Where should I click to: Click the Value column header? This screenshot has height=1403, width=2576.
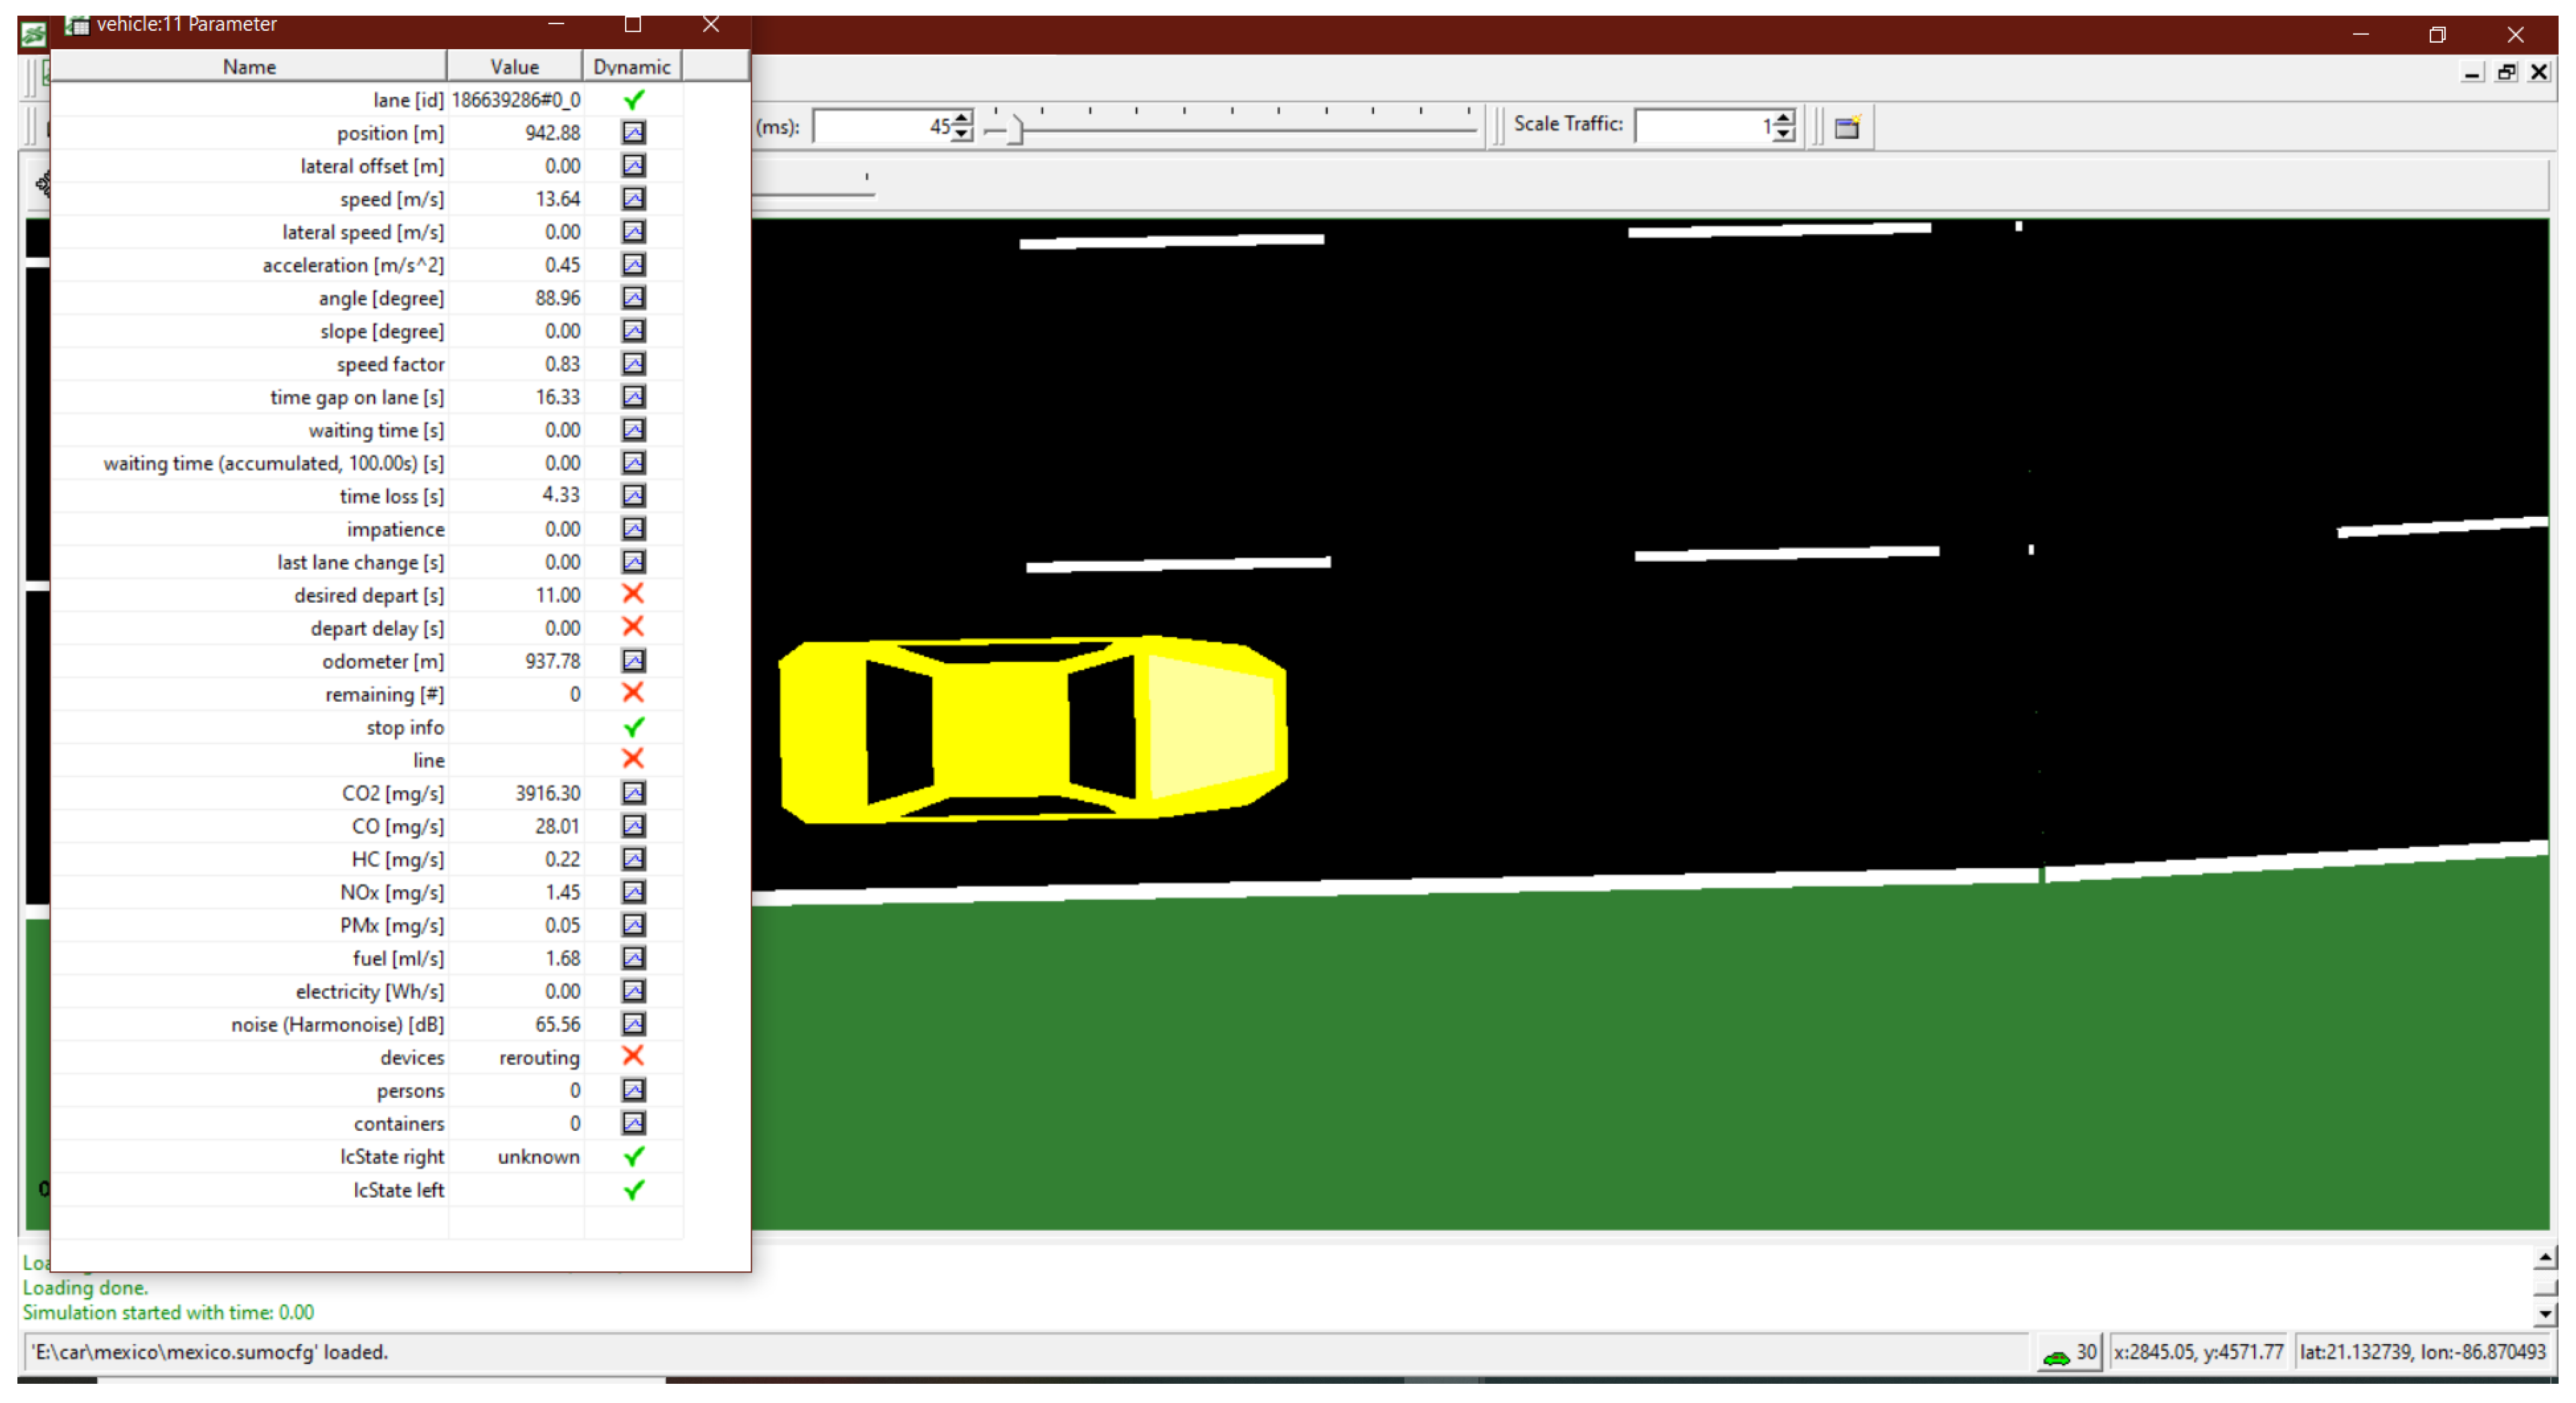[514, 67]
